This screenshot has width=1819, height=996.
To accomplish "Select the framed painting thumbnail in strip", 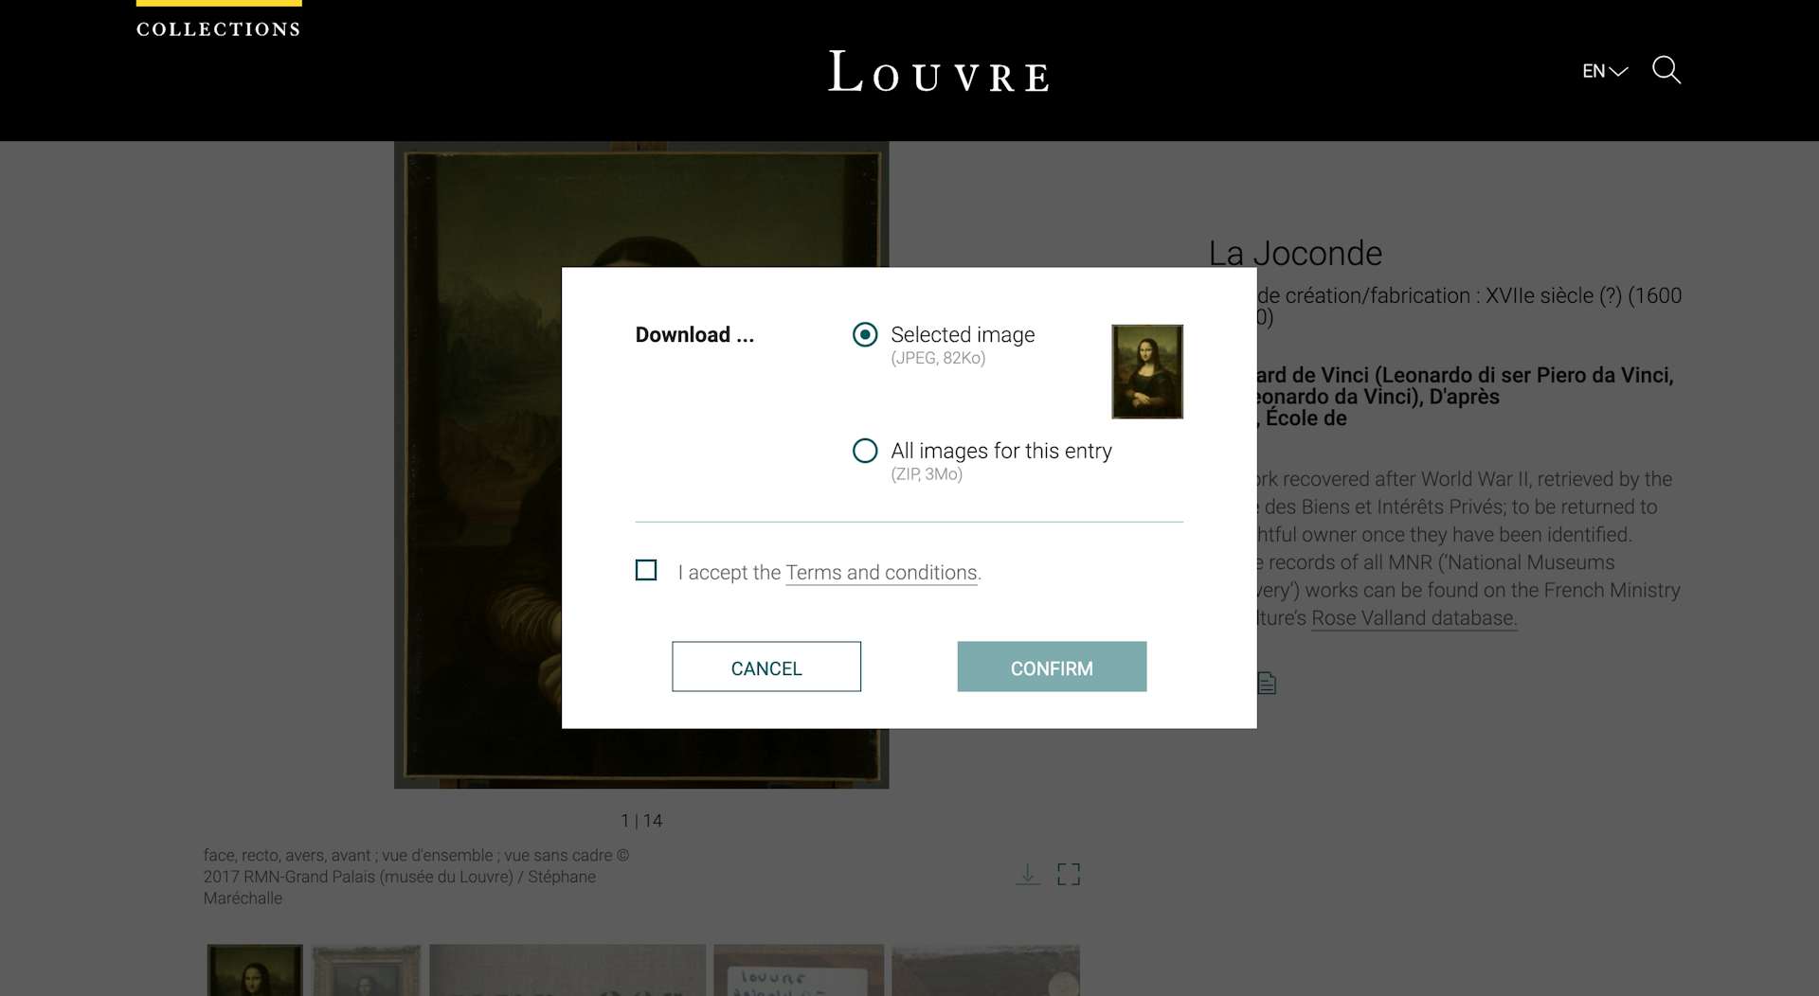I will (367, 969).
